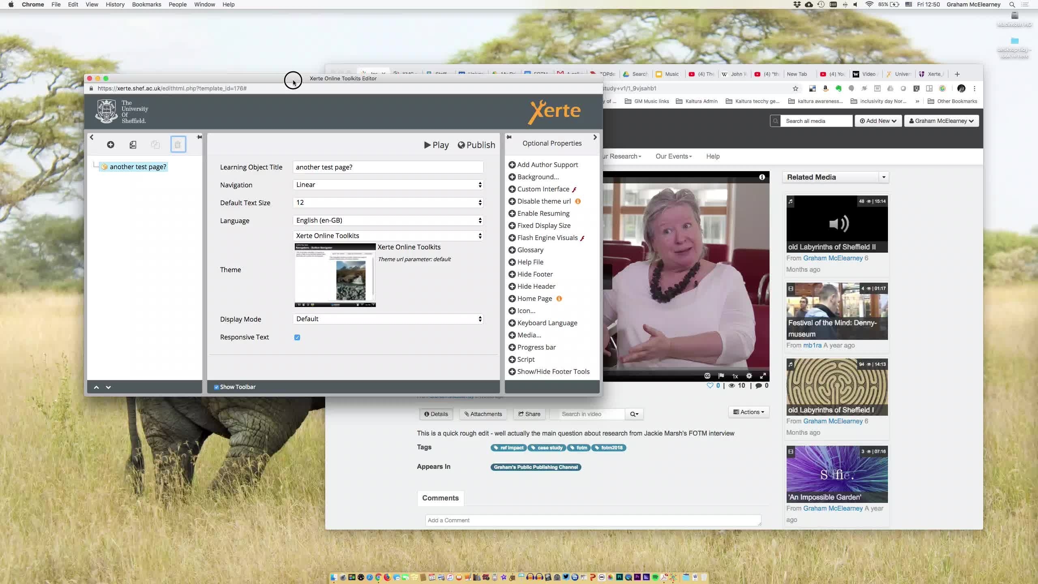This screenshot has width=1038, height=584.
Task: Toggle the Responsive Text checkbox
Action: pyautogui.click(x=297, y=337)
